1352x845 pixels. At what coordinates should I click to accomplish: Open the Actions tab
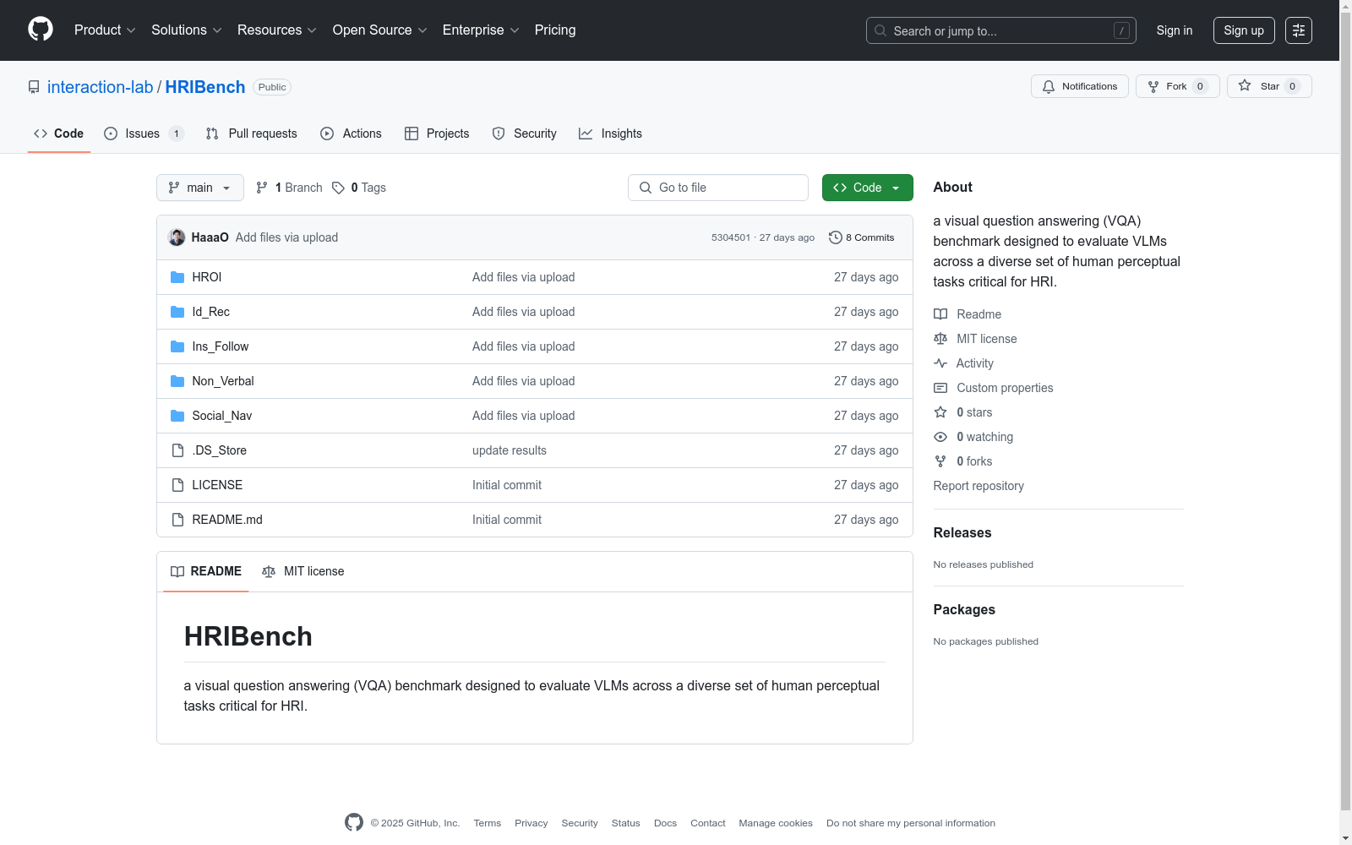tap(351, 134)
